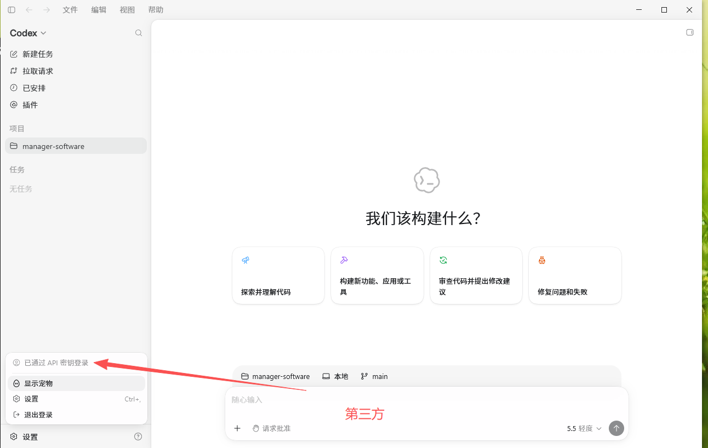This screenshot has height=448, width=708.
Task: Toggle the right panel icon at top right
Action: [x=690, y=32]
